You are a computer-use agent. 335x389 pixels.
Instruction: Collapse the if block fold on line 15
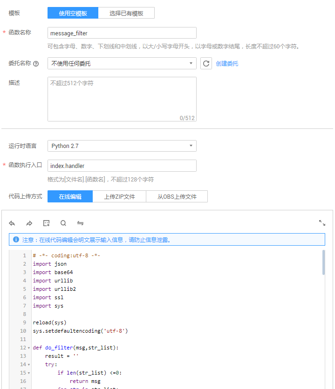(29, 373)
